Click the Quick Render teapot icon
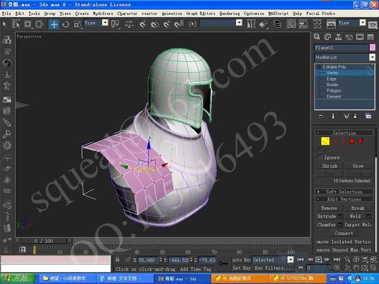 (x=373, y=24)
